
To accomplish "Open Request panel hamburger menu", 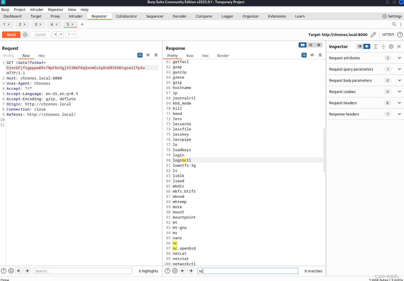I will [156, 55].
